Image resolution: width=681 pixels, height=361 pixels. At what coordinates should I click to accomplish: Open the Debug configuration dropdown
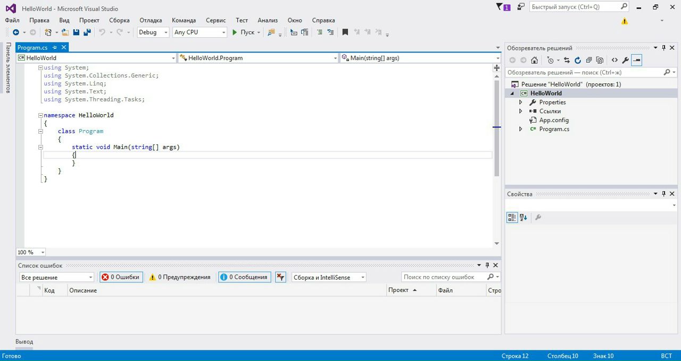point(153,32)
